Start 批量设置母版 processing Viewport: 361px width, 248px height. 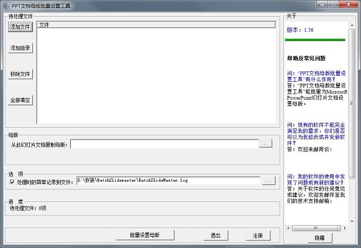pyautogui.click(x=145, y=235)
